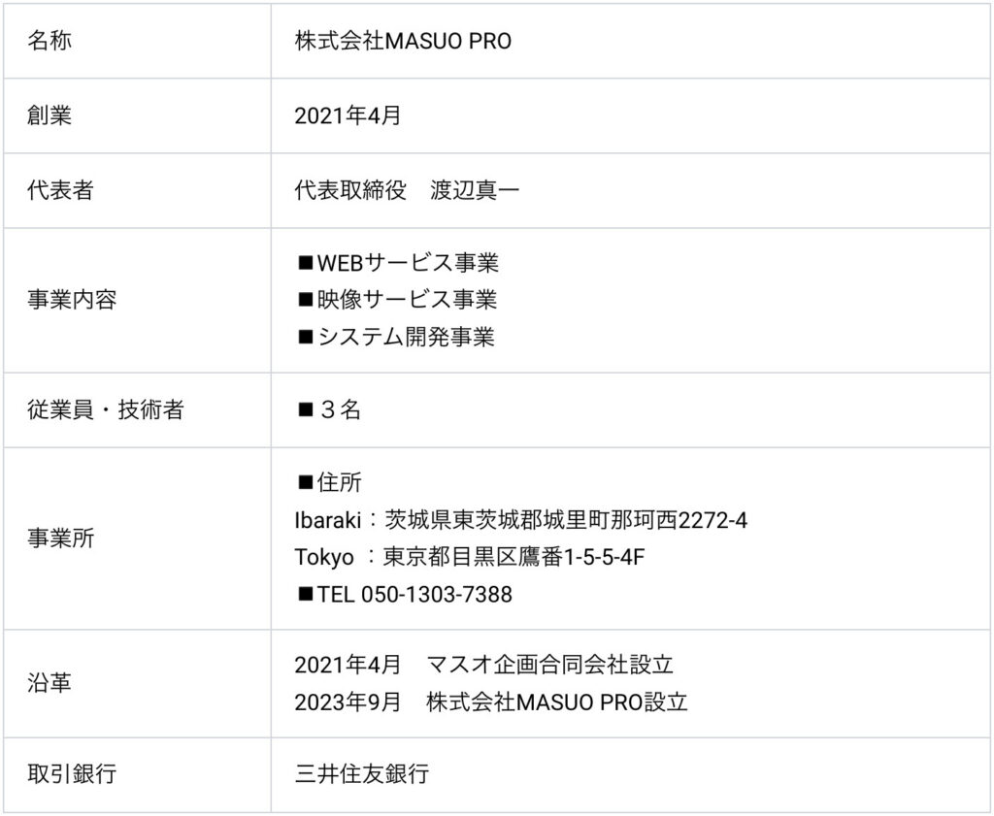The height and width of the screenshot is (816, 994).
Task: Click the company name 株式会社MASUO PRO in the 名称 row
Action: click(403, 41)
